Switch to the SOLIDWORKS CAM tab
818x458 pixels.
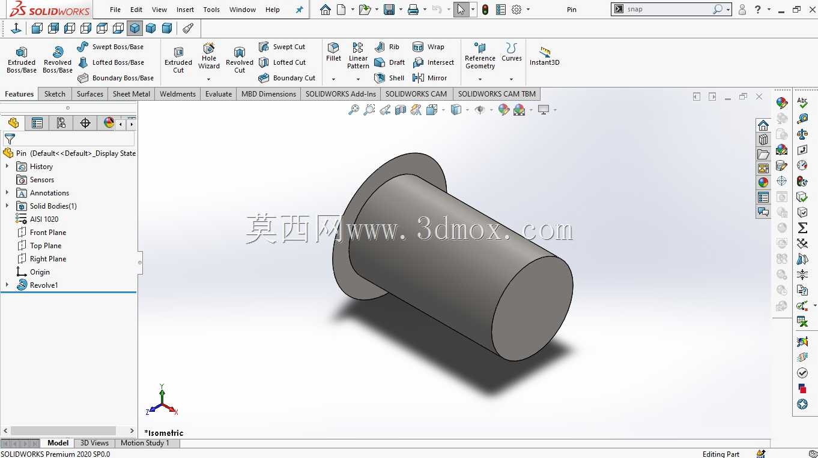coord(416,94)
